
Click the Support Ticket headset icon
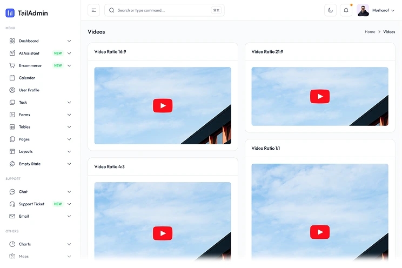pos(12,204)
